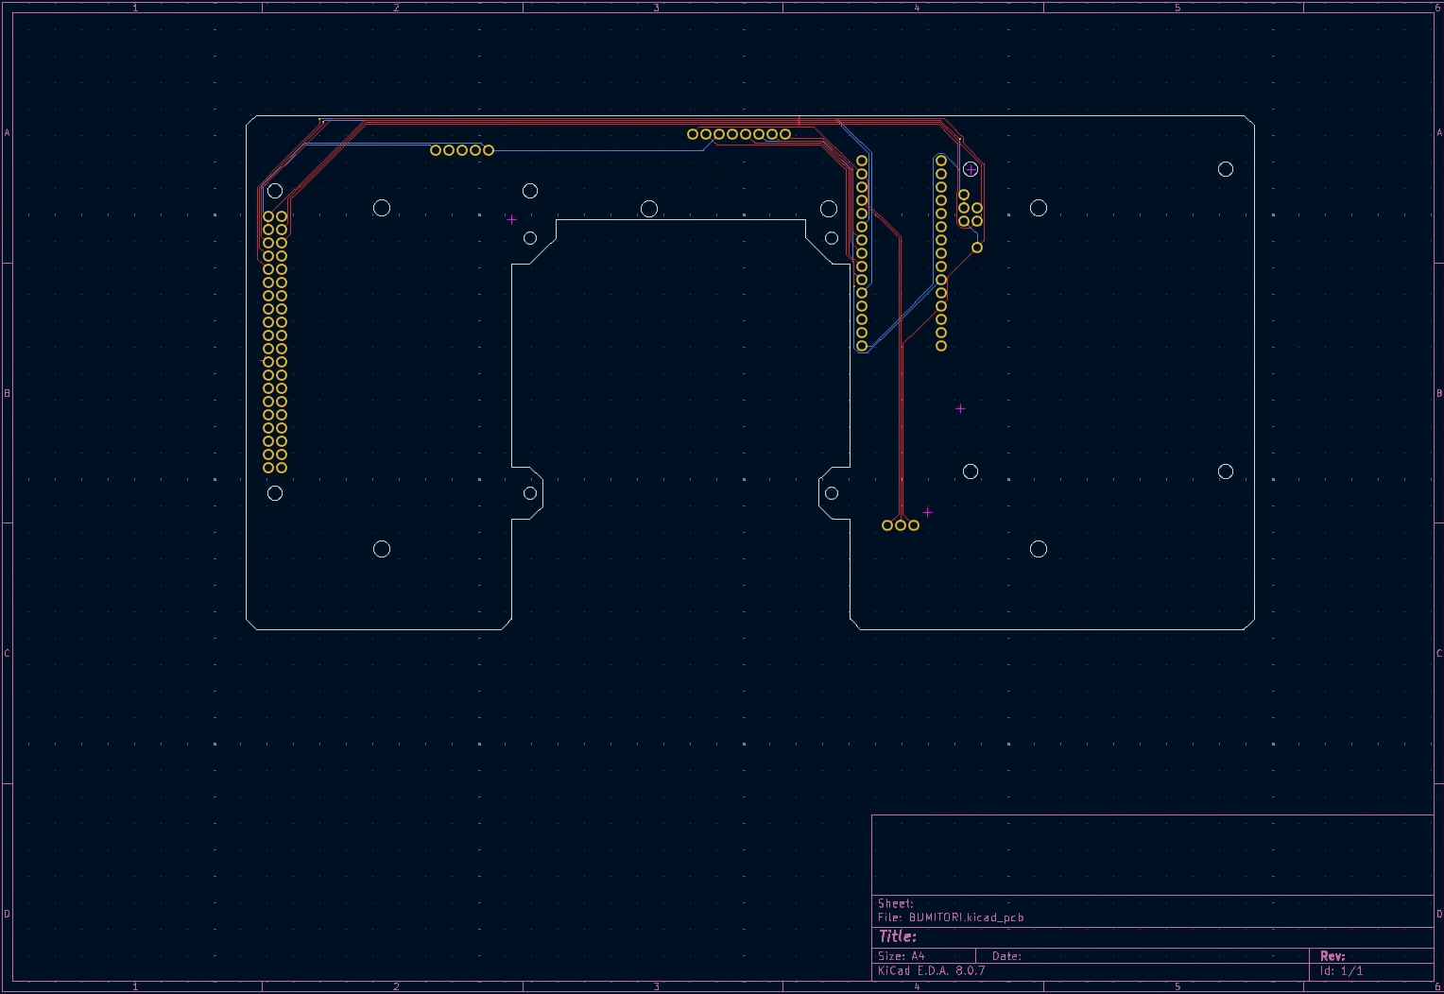Click the Sheet: label in title block
This screenshot has height=994, width=1444.
click(x=896, y=903)
